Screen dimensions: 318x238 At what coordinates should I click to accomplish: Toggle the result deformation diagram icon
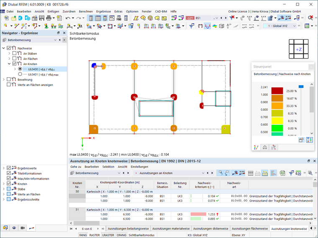(207, 26)
